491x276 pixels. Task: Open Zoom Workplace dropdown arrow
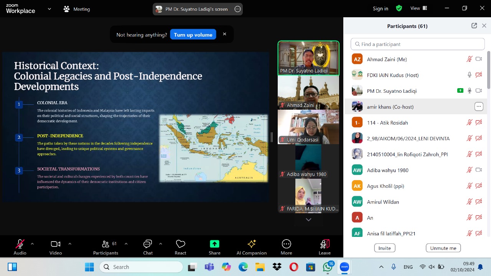point(49,8)
